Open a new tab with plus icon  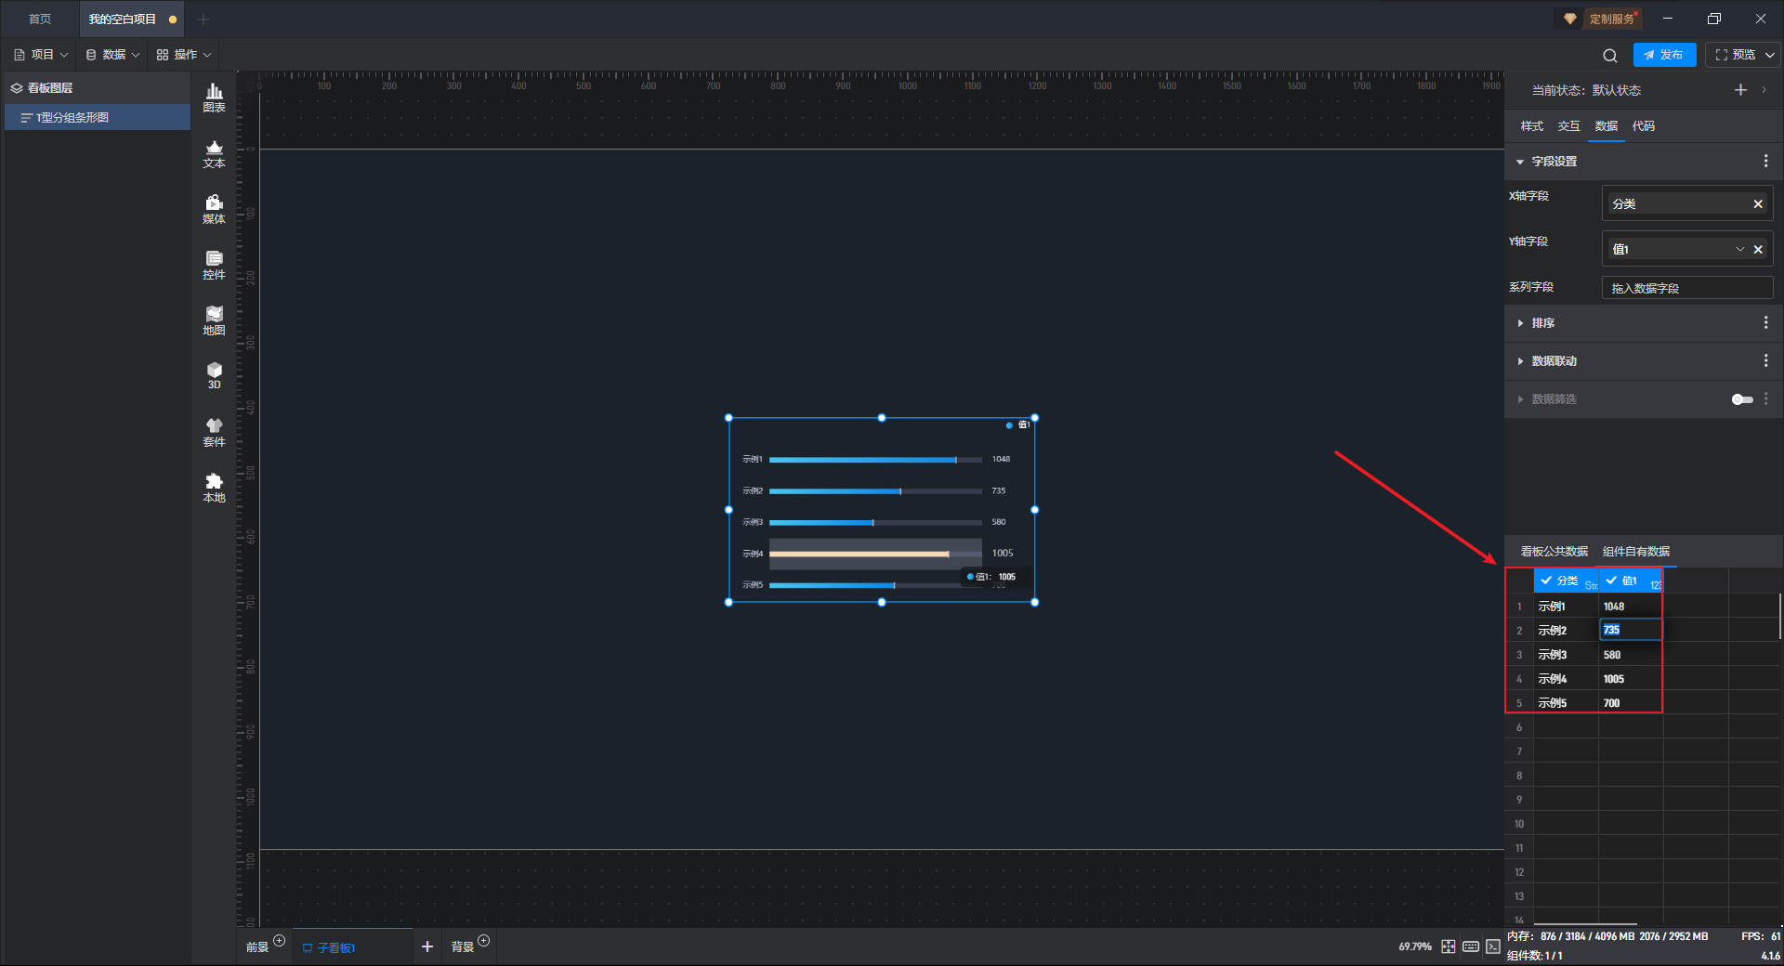click(203, 19)
